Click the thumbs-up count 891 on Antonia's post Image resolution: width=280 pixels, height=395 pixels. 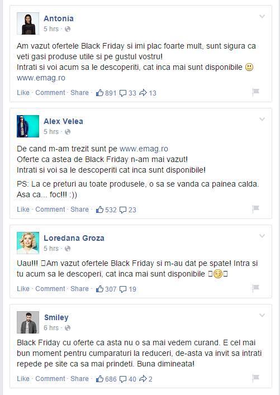106,93
